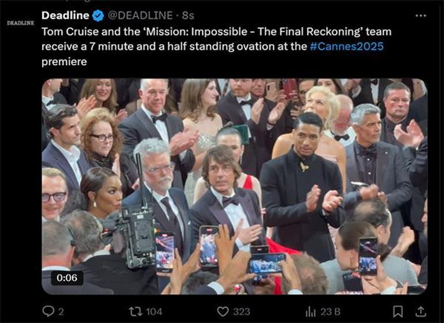Open the @DEADLINE handle link
Viewport: 444px width, 323px height.
pyautogui.click(x=140, y=16)
